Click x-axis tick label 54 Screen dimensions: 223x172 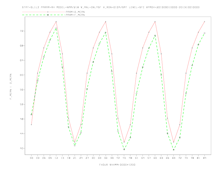point(143,158)
